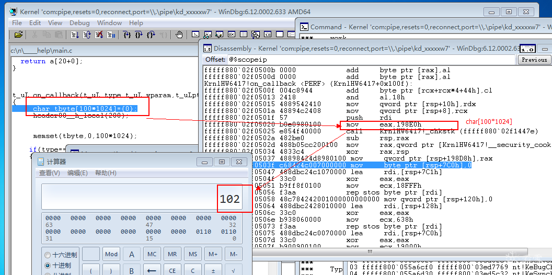Image resolution: width=552 pixels, height=275 pixels.
Task: Select the 十进制 decimal radio button
Action: pos(48,266)
